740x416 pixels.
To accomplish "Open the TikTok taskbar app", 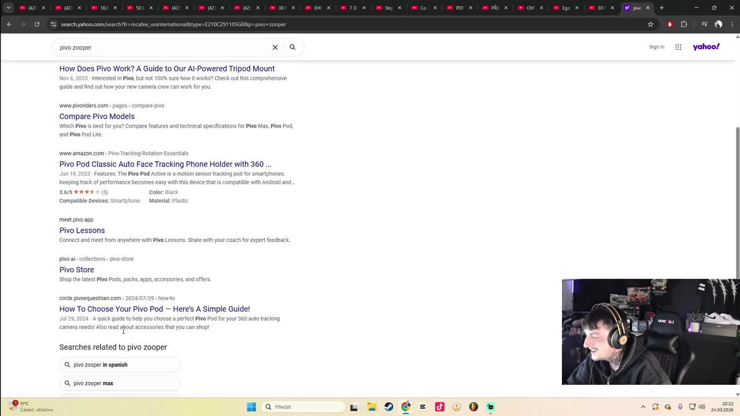I will point(439,407).
